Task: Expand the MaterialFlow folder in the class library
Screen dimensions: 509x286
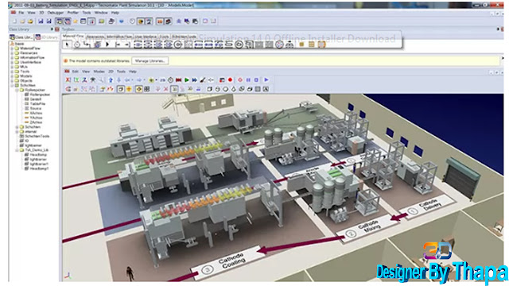Action: click(12, 48)
